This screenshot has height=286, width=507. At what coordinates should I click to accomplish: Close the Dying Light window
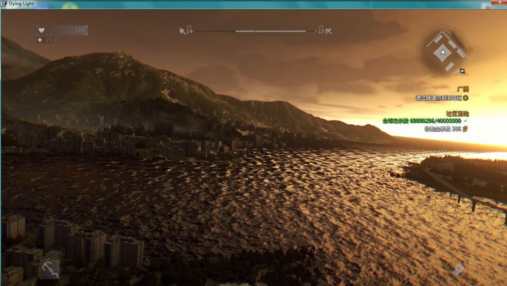pyautogui.click(x=499, y=2)
